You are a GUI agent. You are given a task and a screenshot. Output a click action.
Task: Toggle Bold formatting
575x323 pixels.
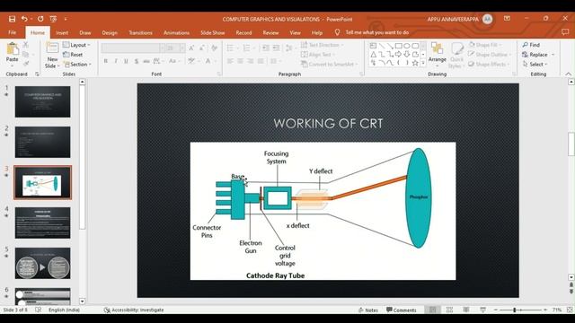click(x=106, y=61)
